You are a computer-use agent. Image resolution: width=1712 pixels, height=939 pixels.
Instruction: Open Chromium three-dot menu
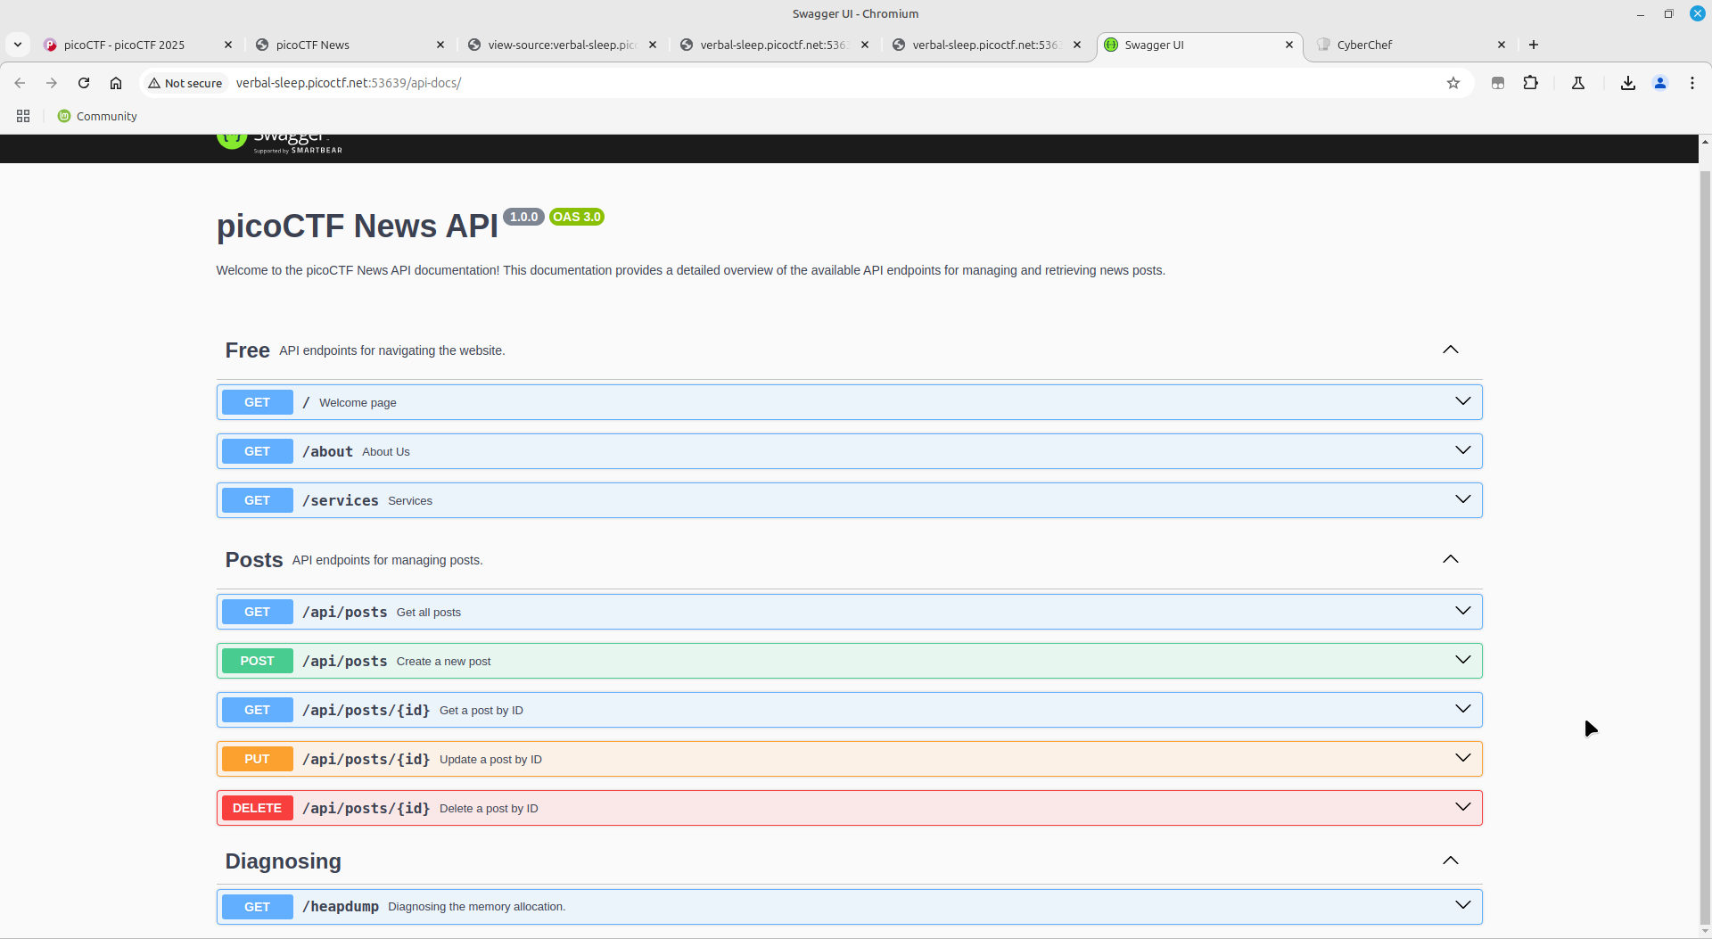pos(1692,83)
